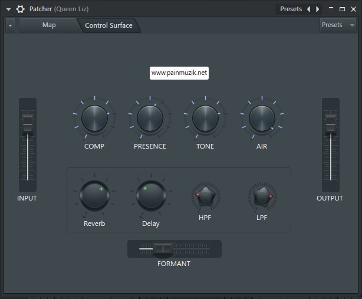
Task: Open the Presets dropdown on tab row
Action: click(x=337, y=25)
